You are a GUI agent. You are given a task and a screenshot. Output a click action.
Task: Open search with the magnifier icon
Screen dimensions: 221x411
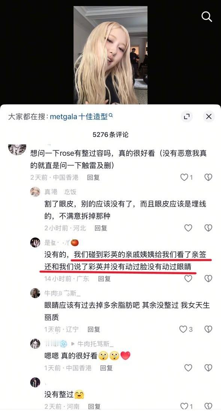pyautogui.click(x=206, y=17)
